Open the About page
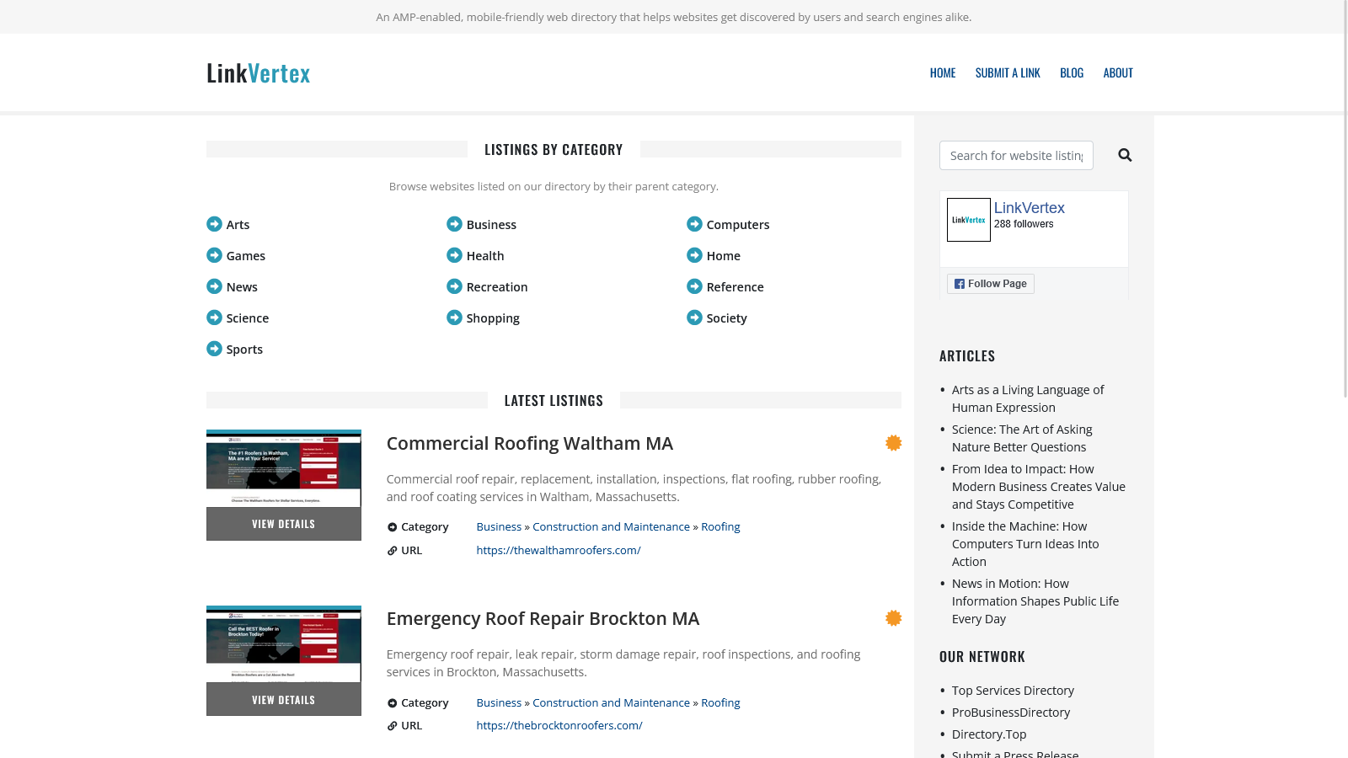The width and height of the screenshot is (1348, 758). click(1118, 73)
